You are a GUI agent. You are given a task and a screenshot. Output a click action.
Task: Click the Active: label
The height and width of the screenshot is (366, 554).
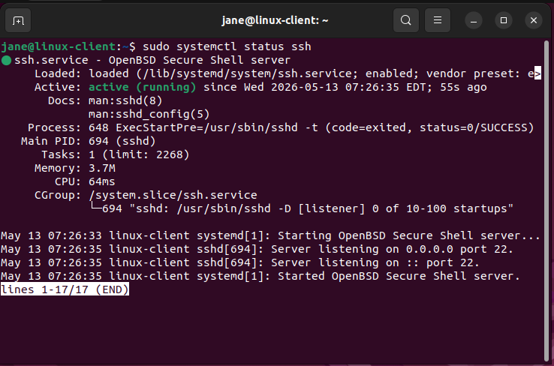pyautogui.click(x=58, y=87)
